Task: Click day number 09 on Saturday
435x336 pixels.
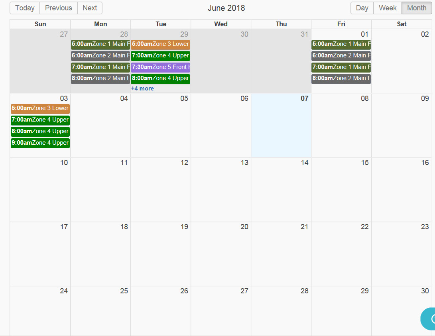Action: [x=425, y=98]
